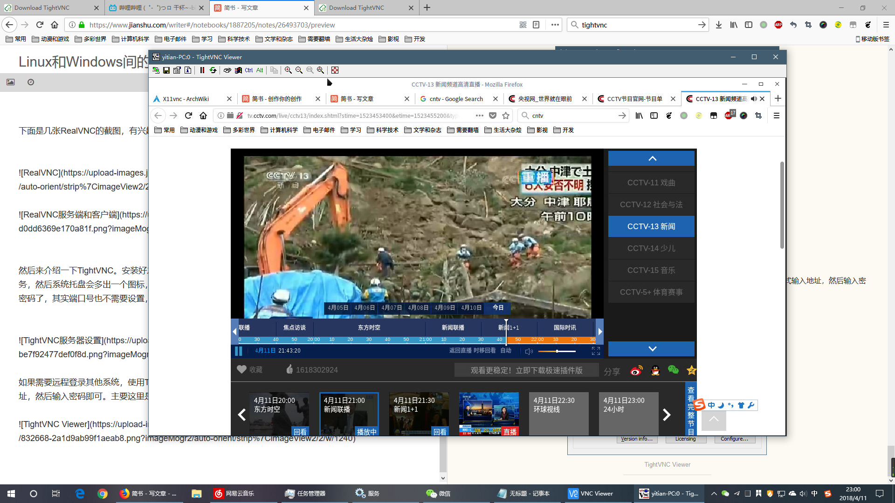Image resolution: width=895 pixels, height=503 pixels.
Task: Collapse the channel list with the up chevron
Action: [x=651, y=158]
